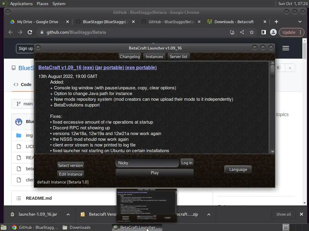Click BlueStaggo avatar in commit row
Image resolution: width=309 pixels, height=231 pixels.
[x=19, y=122]
